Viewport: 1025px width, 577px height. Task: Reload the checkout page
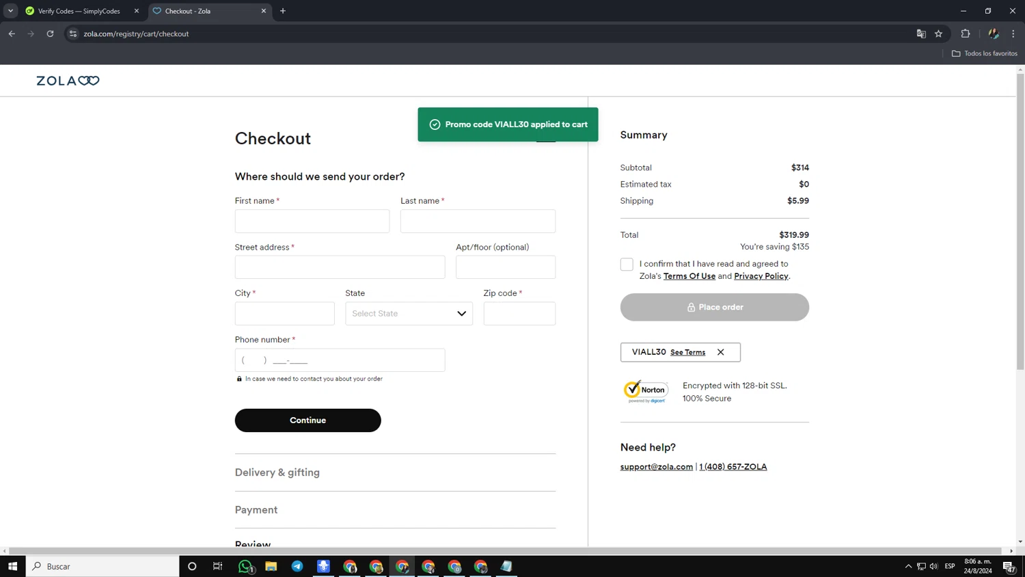tap(50, 33)
